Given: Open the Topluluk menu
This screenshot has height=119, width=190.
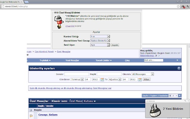Looking at the screenshot, I should tap(45, 60).
